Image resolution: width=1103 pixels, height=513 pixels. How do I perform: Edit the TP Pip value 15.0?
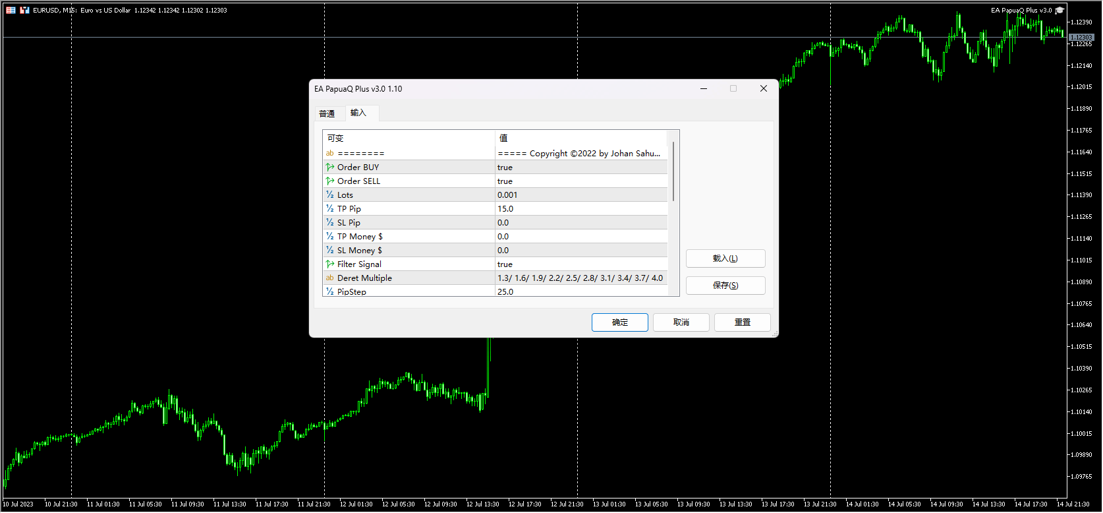coord(580,209)
